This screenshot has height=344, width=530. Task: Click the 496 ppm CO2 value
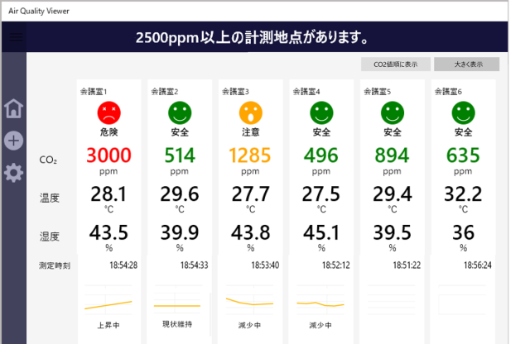click(321, 155)
